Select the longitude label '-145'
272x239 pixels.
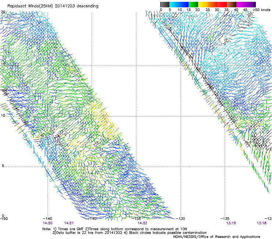47,218
